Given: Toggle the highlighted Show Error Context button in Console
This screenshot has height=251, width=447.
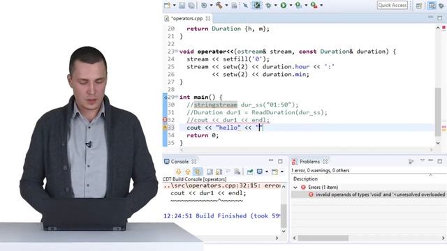Looking at the screenshot, I should (x=197, y=172).
